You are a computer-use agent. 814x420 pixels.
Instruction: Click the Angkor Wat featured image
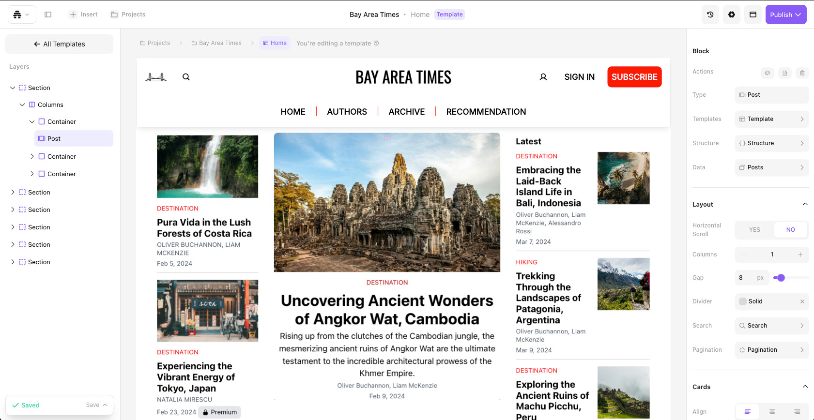[x=387, y=202]
